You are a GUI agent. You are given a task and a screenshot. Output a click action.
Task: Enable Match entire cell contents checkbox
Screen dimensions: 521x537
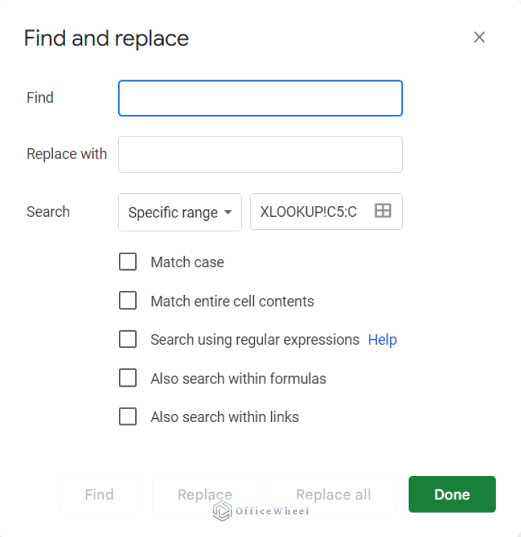coord(128,300)
